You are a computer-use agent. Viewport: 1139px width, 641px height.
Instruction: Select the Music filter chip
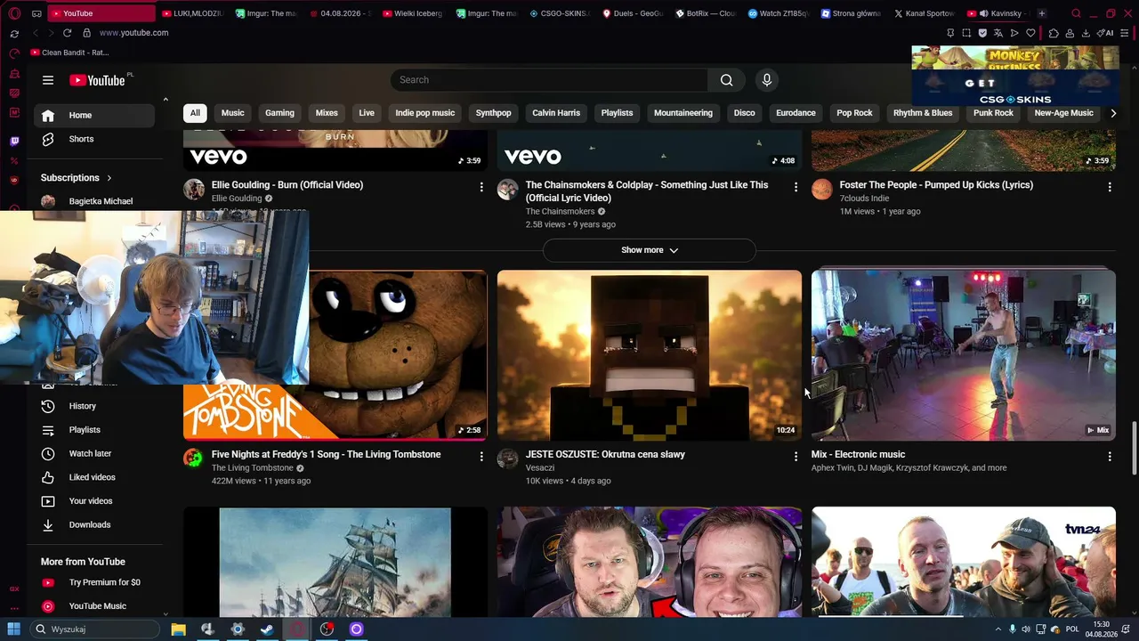click(233, 113)
